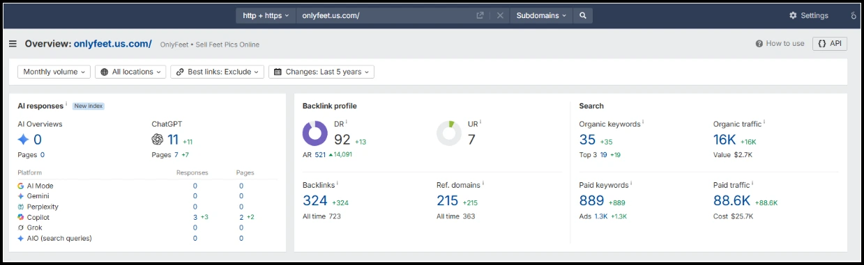Click Top 3 value 19
Screen dimensions: 864x265
point(604,155)
